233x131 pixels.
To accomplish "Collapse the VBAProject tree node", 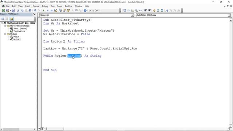I will click(x=2, y=23).
